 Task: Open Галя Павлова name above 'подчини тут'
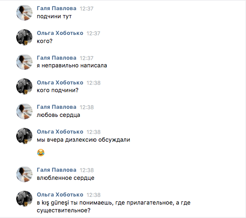(56, 8)
